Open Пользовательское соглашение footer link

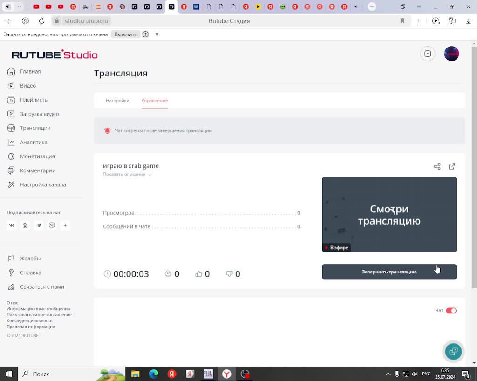[39, 315]
